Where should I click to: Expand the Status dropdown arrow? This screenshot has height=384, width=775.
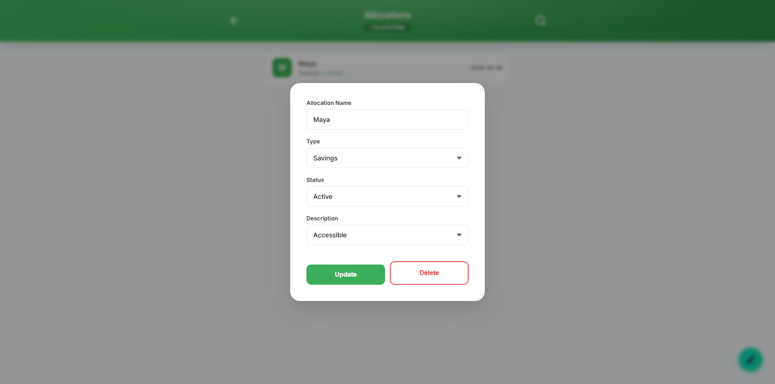[x=459, y=196]
